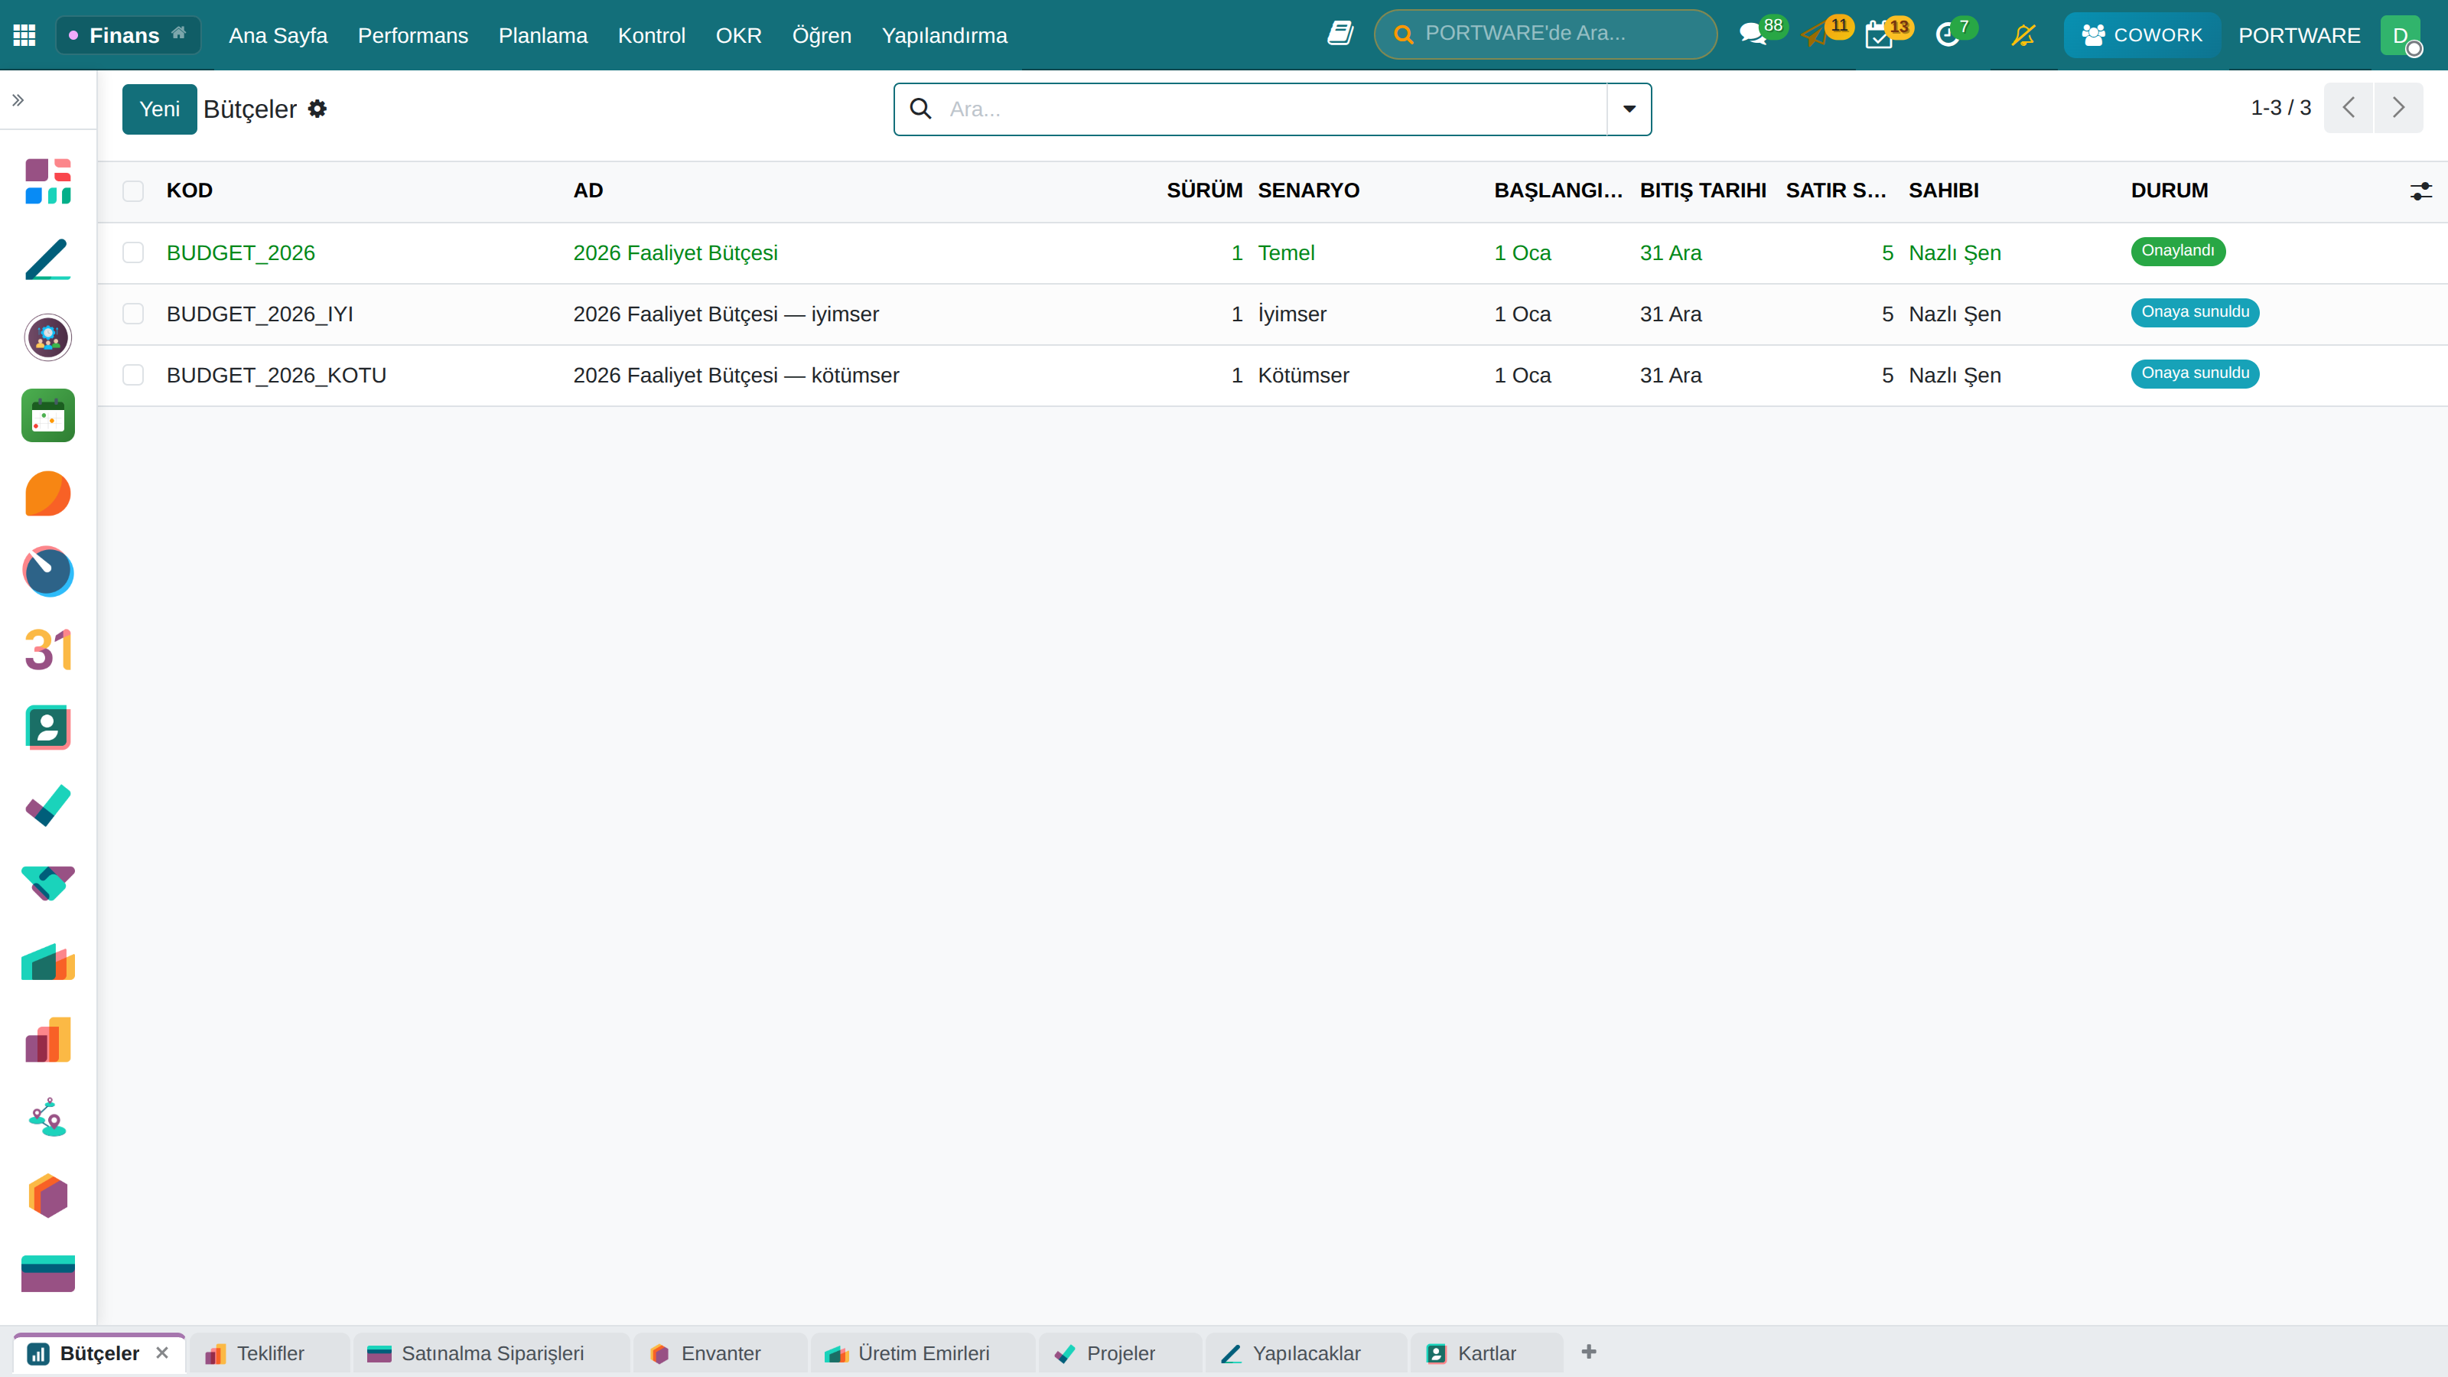Expand the search filter dropdown arrow

[1629, 109]
